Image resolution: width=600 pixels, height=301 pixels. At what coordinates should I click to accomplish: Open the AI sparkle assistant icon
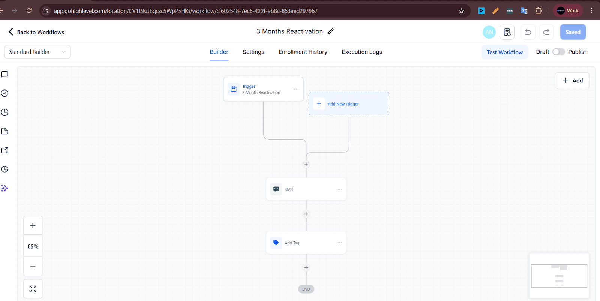click(5, 188)
